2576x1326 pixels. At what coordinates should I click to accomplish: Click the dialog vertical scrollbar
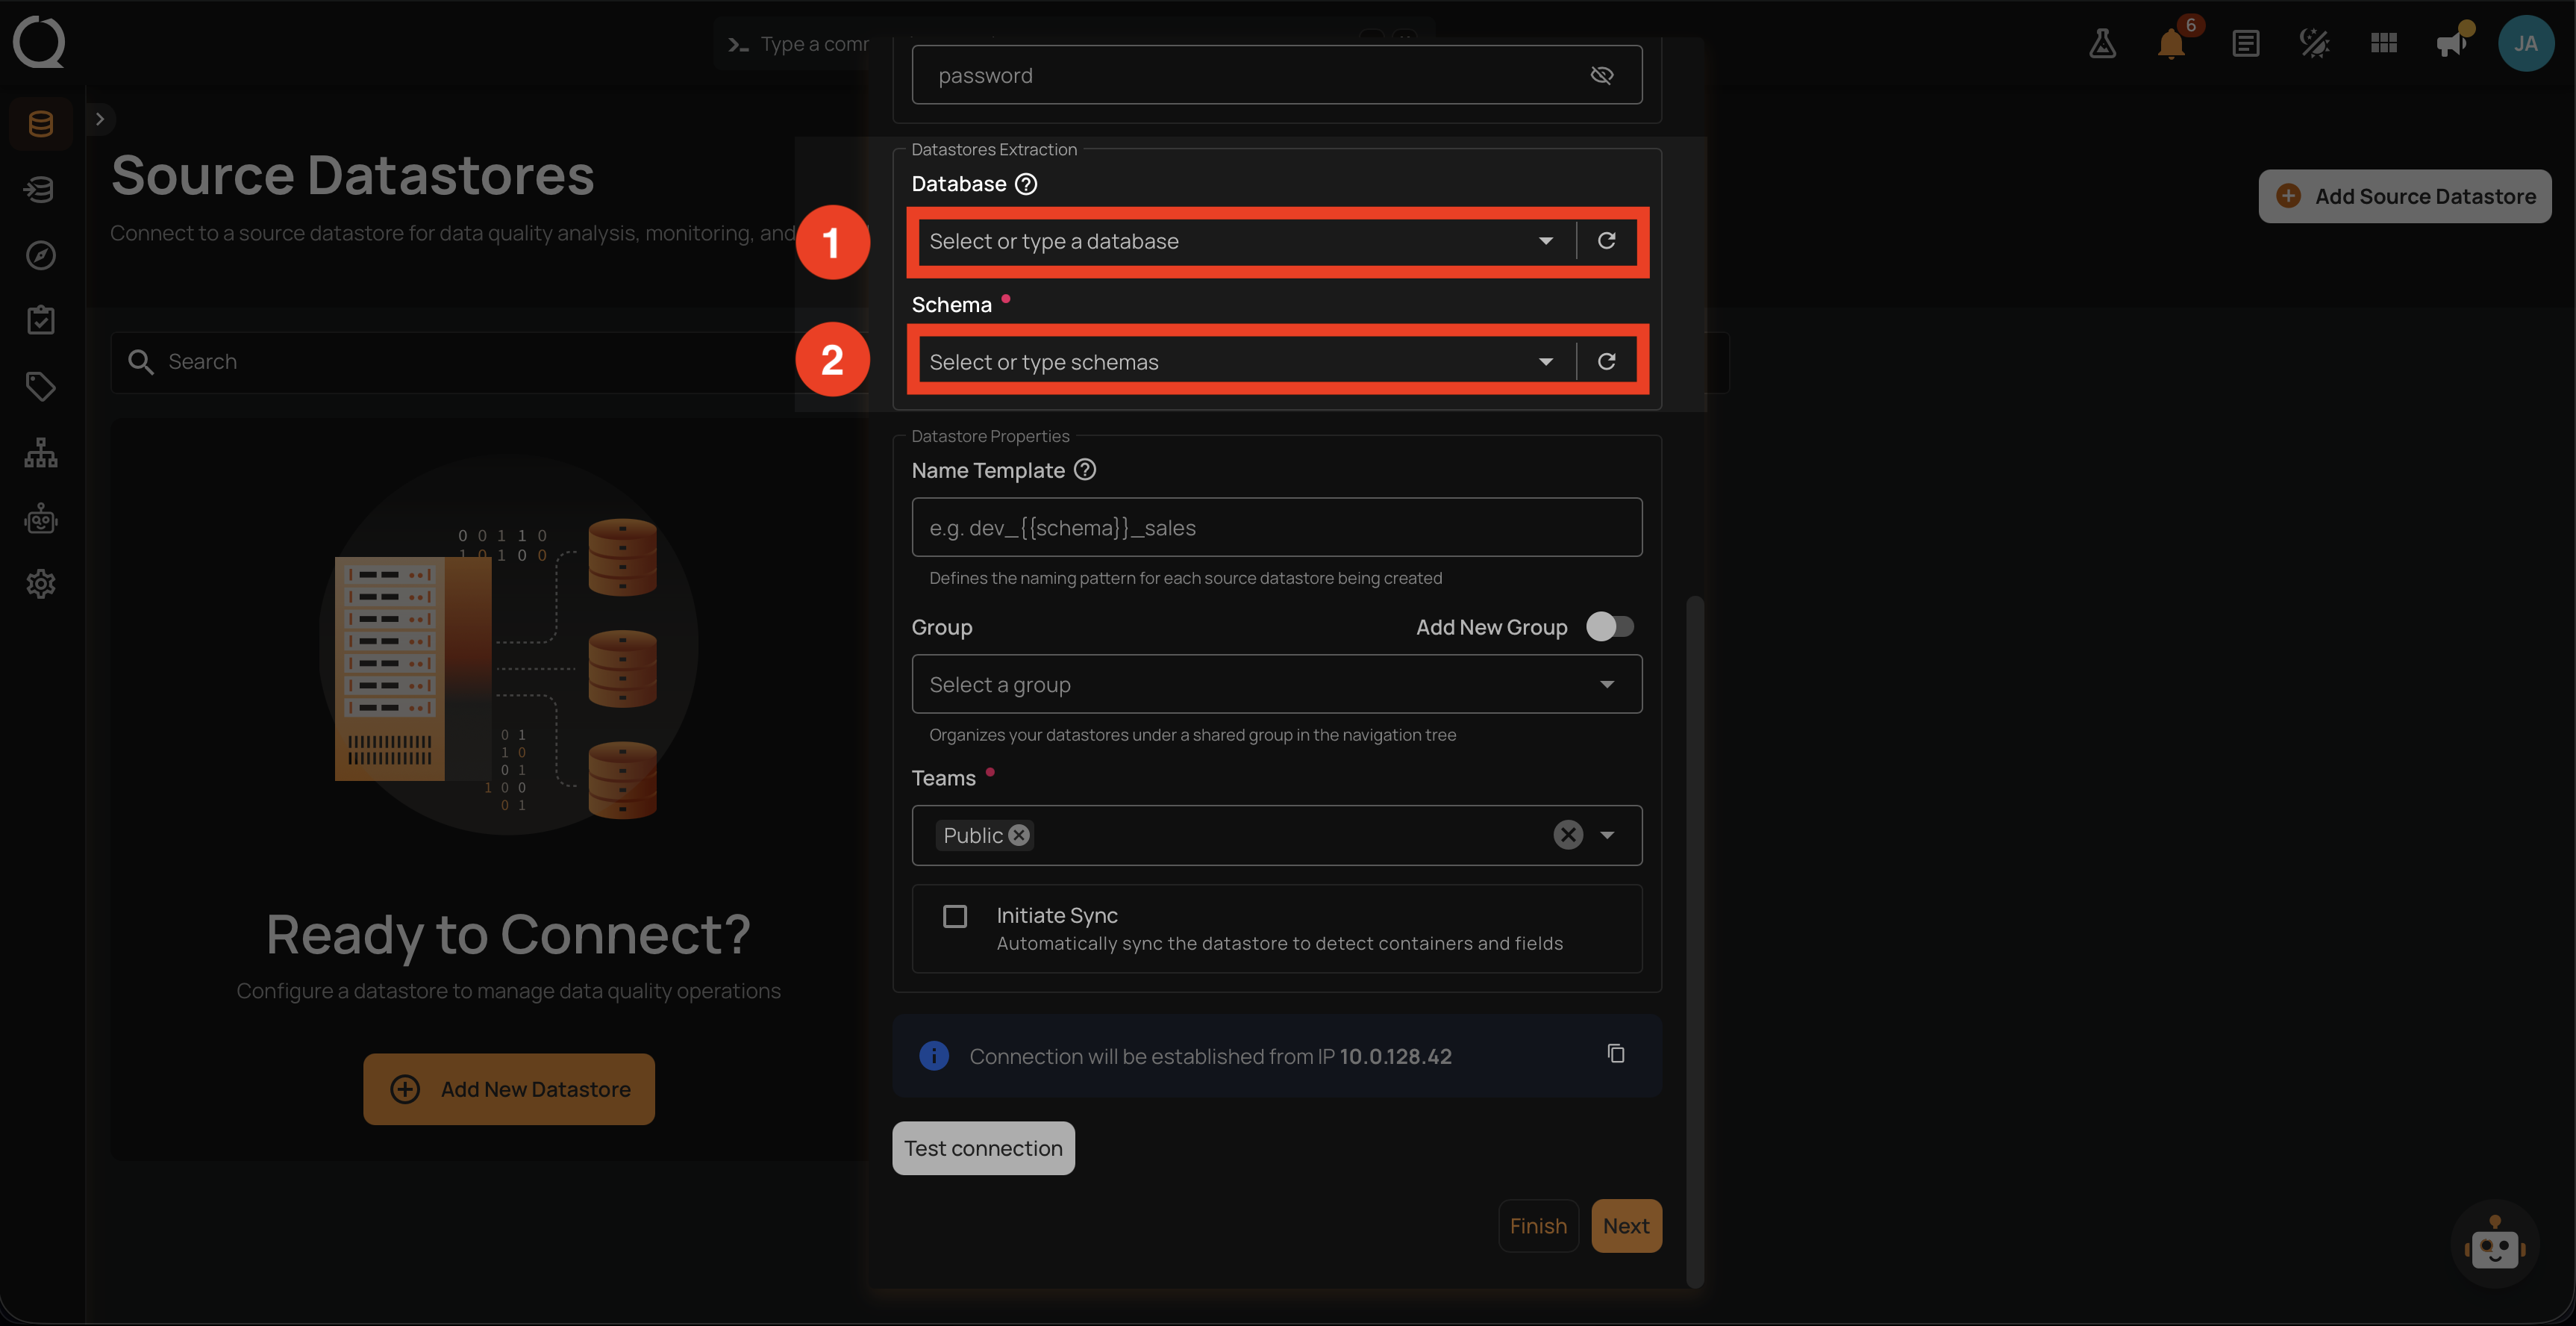point(1694,941)
